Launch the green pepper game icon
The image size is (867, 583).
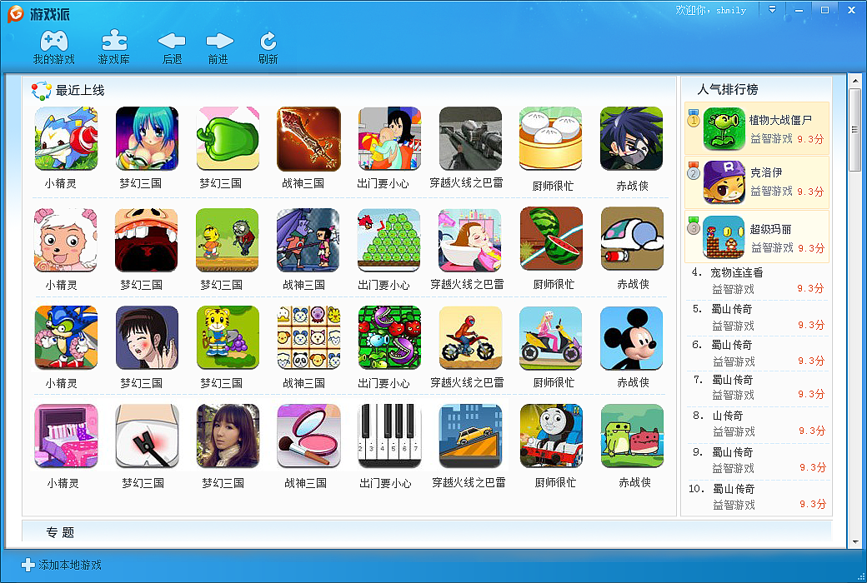(x=228, y=138)
